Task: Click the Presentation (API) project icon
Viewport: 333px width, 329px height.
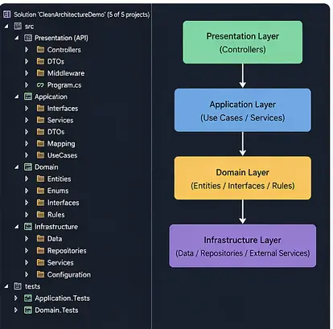Action: 28,38
